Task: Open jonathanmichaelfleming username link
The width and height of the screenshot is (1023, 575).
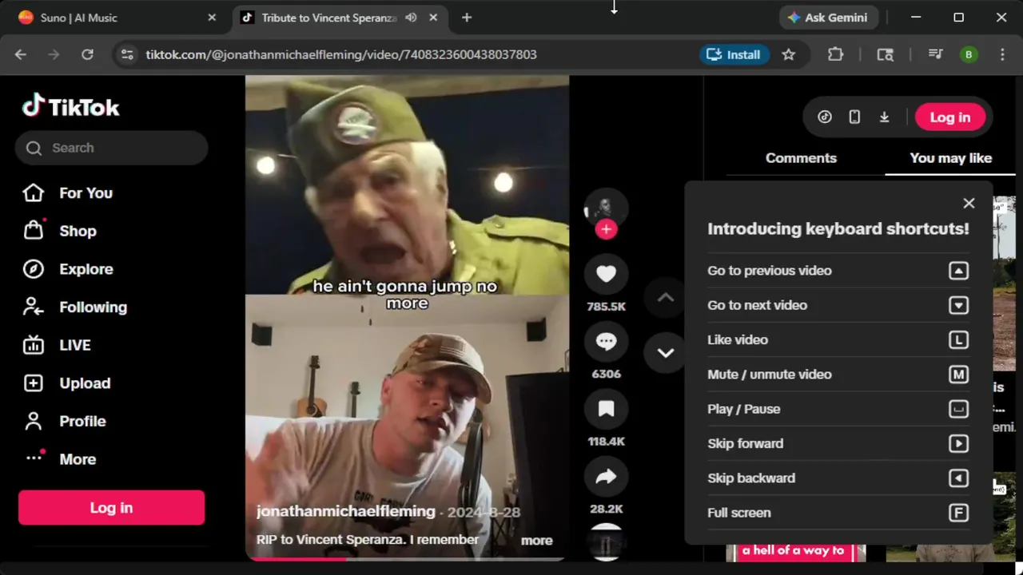Action: (x=345, y=511)
